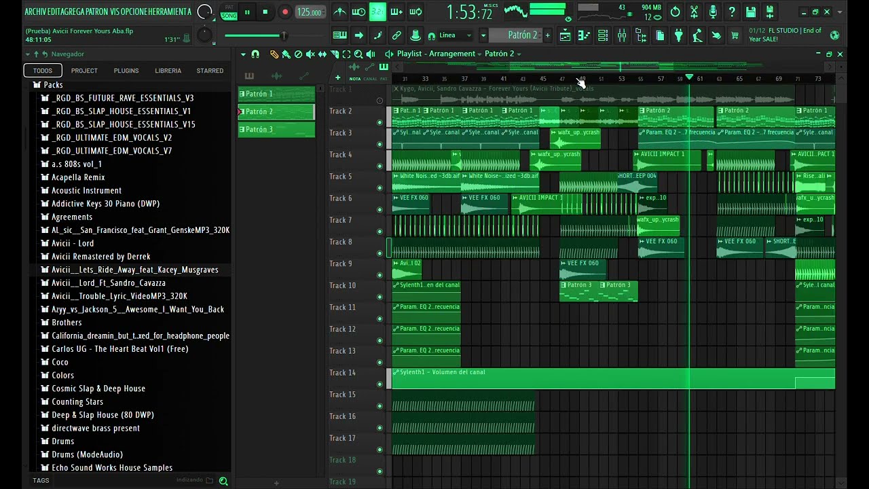Viewport: 869px width, 489px height.
Task: Open the STARRED browser tab
Action: click(210, 71)
